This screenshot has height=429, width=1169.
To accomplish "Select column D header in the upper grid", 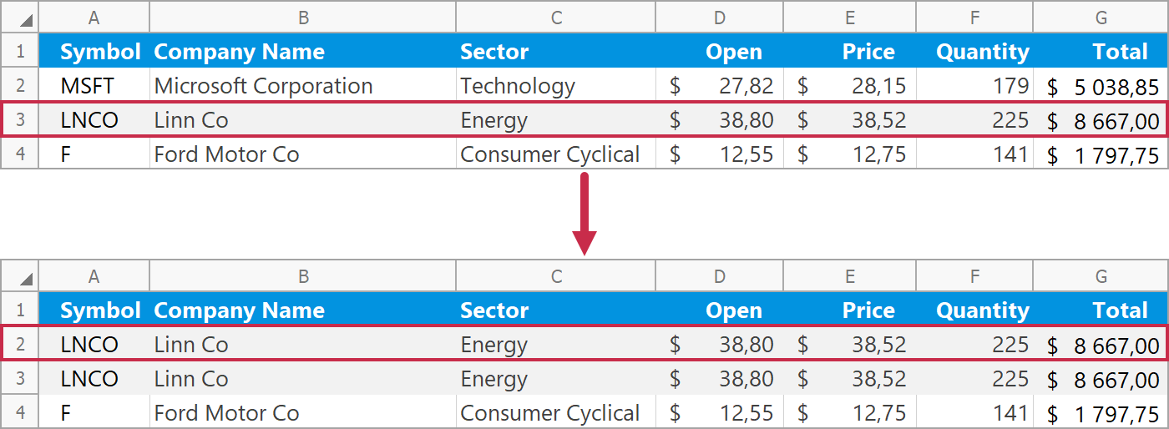I will (x=720, y=18).
